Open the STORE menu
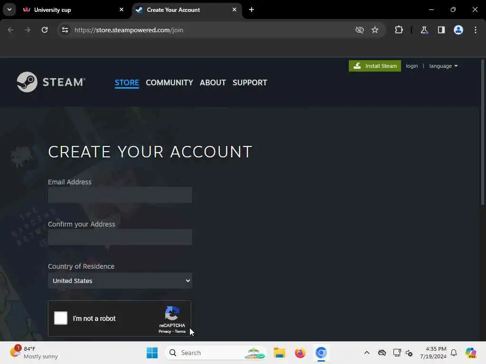Viewport: 486px width, 364px height. [127, 82]
